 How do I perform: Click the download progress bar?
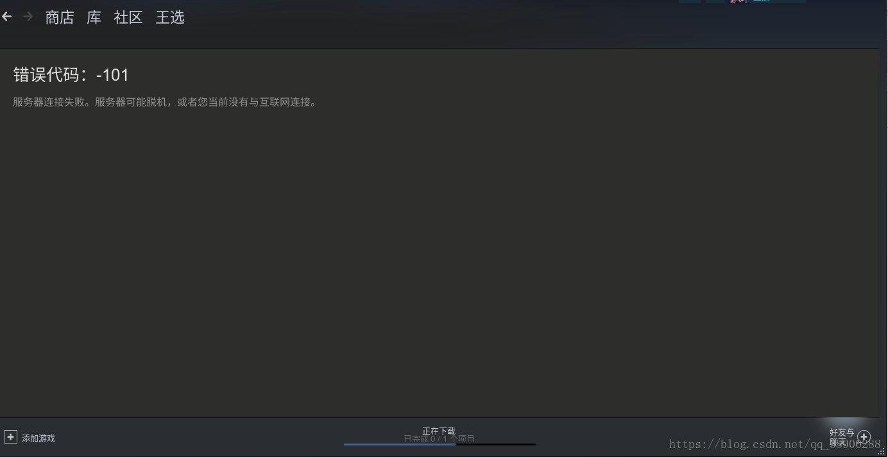click(x=440, y=444)
